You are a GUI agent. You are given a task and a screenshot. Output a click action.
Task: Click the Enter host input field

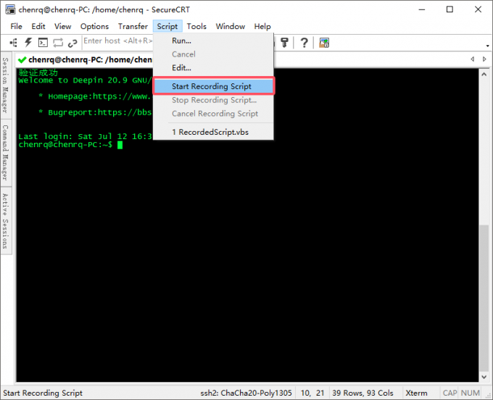click(118, 41)
